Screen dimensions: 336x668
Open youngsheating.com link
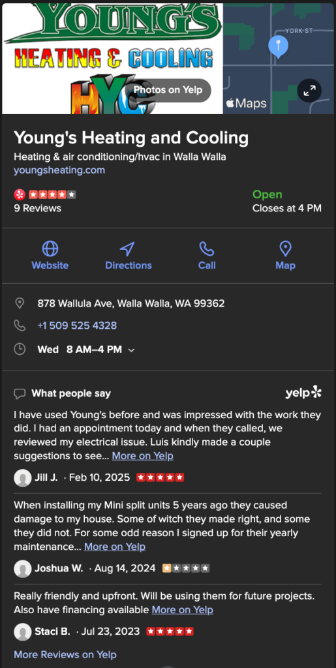(59, 170)
